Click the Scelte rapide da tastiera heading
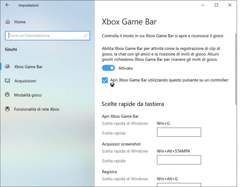 coord(133,104)
